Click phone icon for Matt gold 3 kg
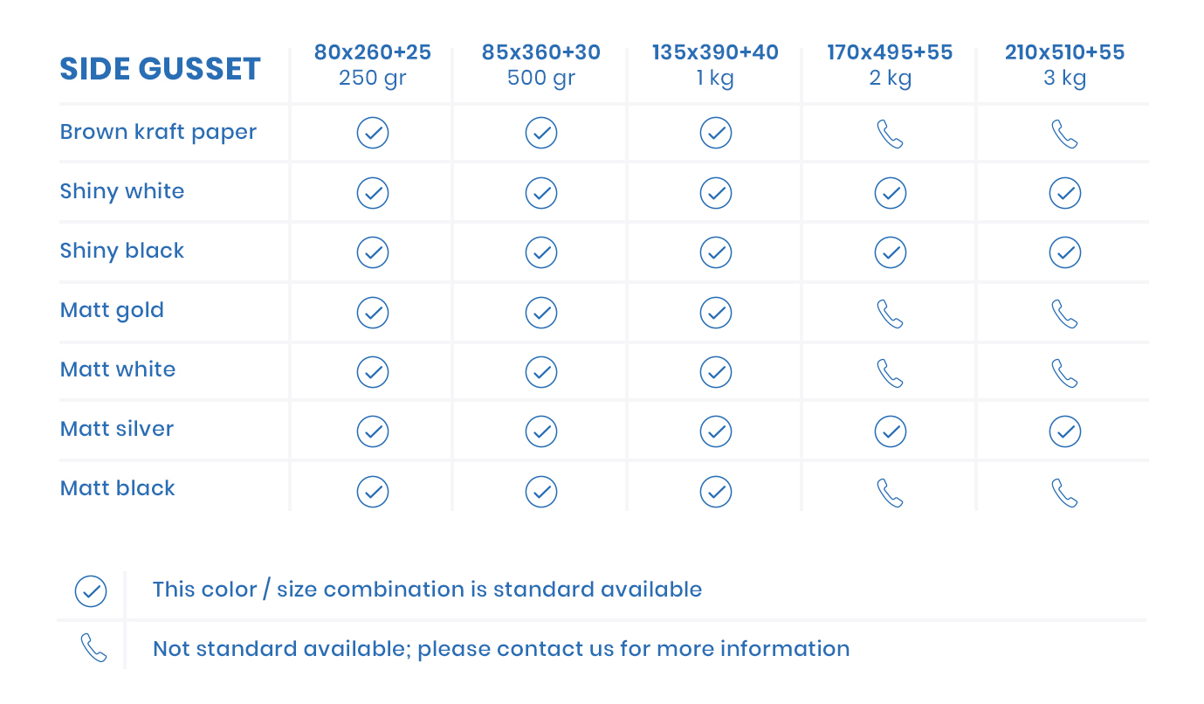The height and width of the screenshot is (704, 1204). tap(1064, 313)
